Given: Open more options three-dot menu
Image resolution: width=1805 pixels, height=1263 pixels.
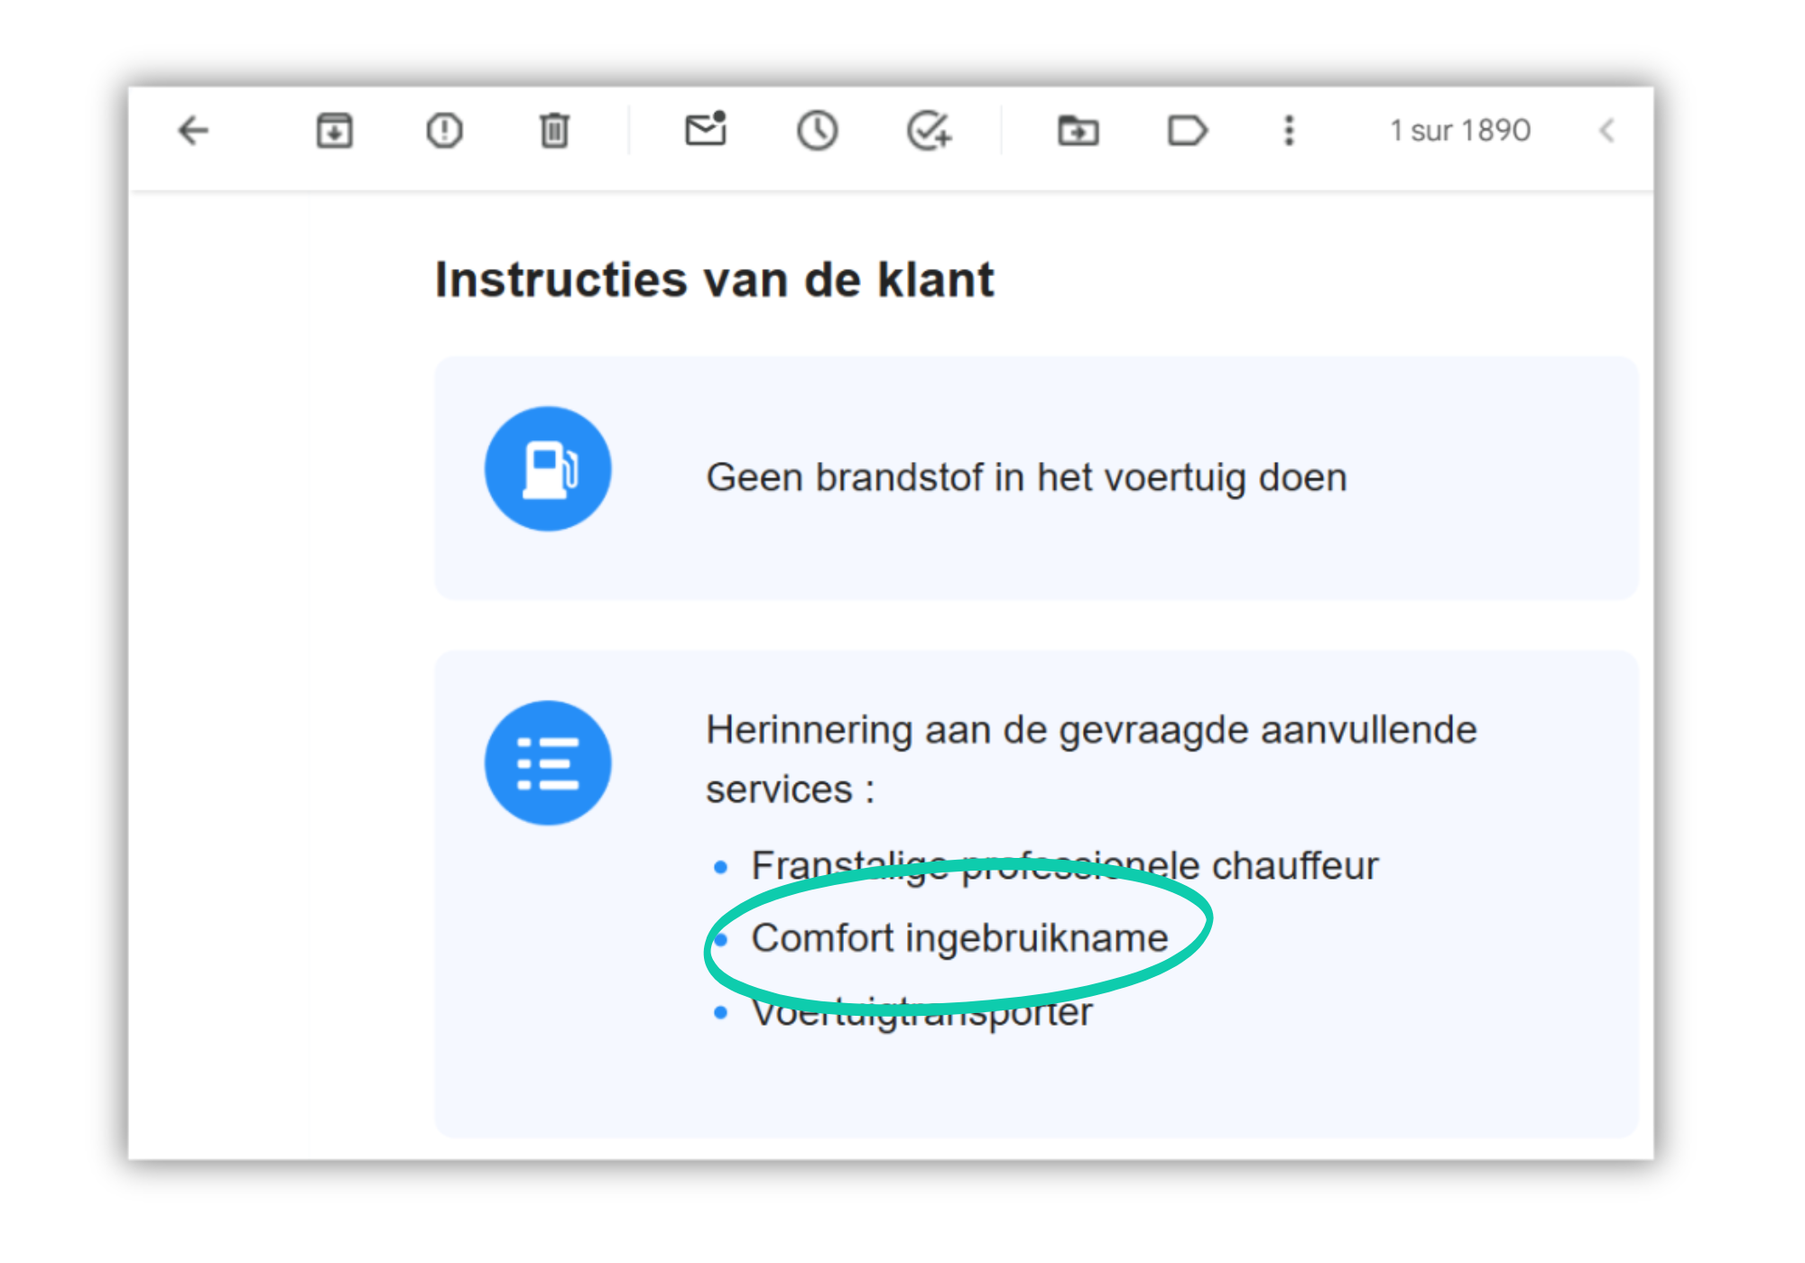Looking at the screenshot, I should click(1289, 131).
